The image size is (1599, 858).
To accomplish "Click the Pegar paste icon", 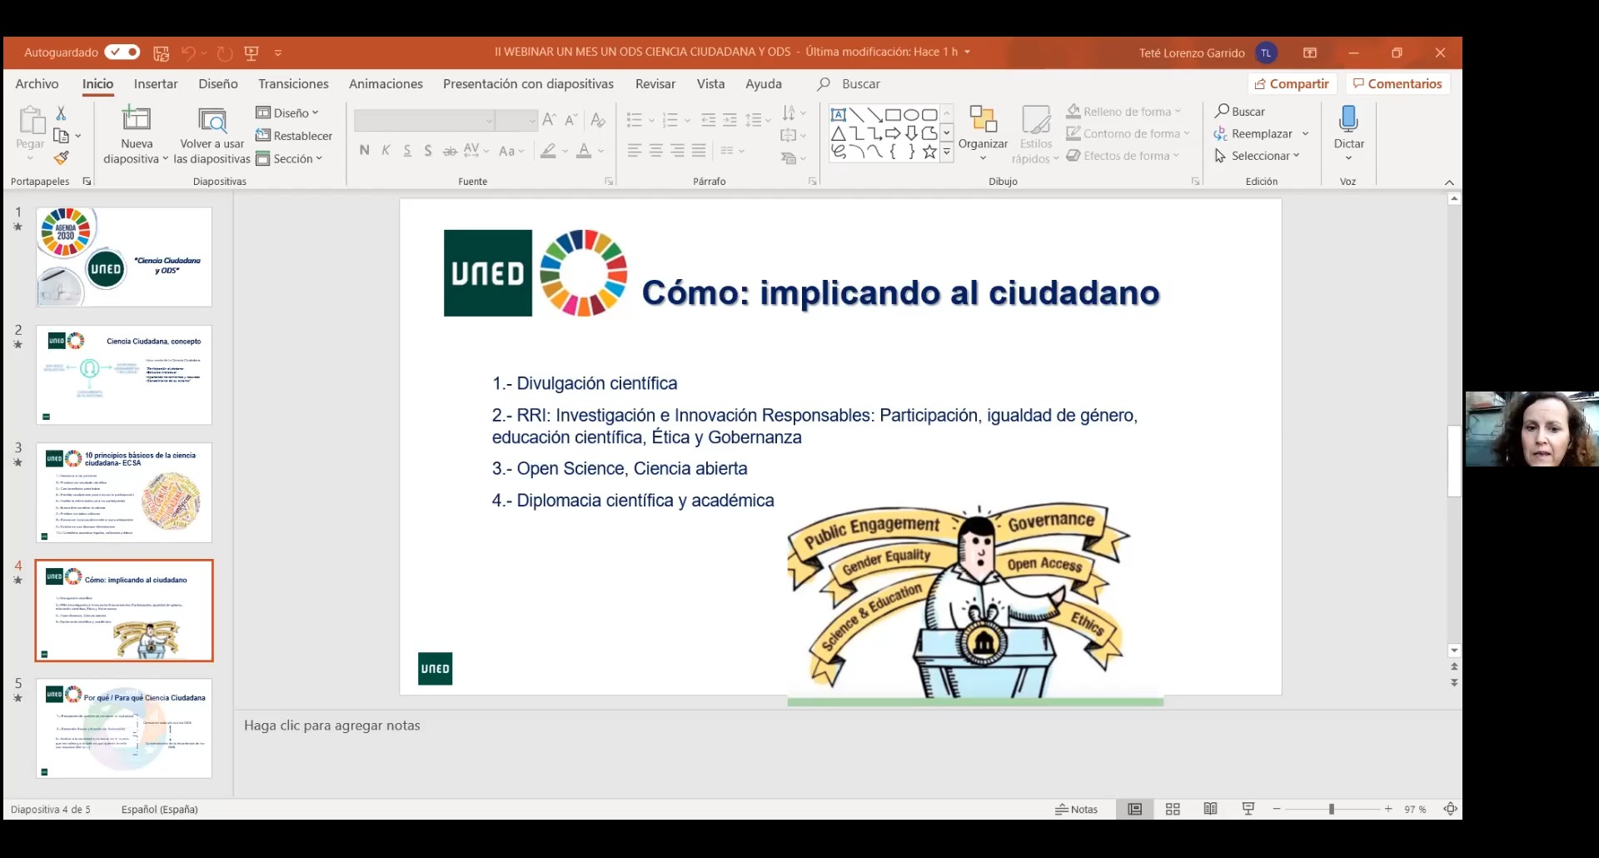I will [x=31, y=121].
